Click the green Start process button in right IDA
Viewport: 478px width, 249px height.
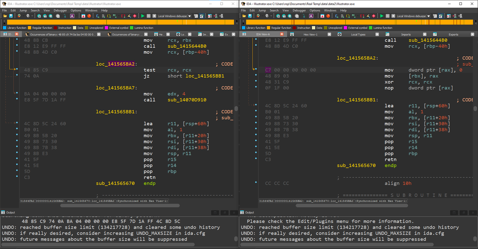pyautogui.click(x=382, y=16)
